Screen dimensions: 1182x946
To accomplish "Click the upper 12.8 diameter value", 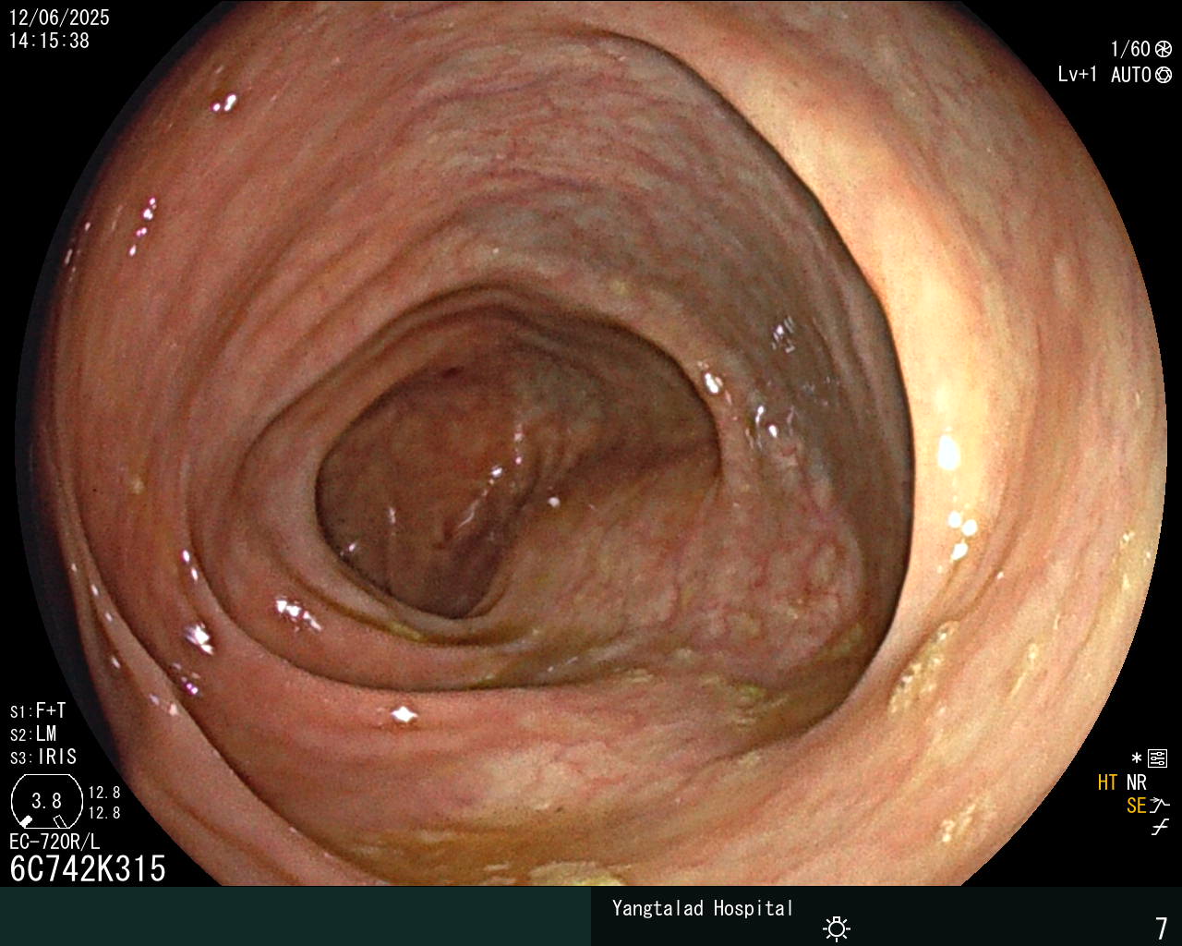I will (104, 793).
